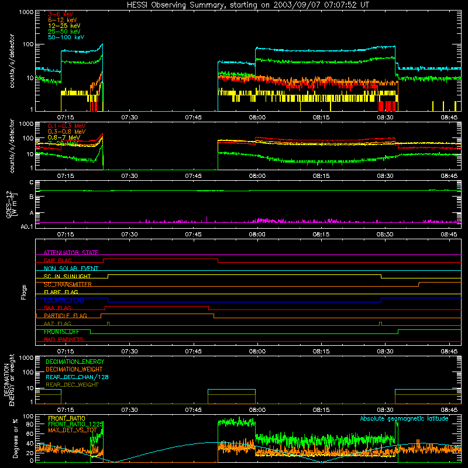Select the "SC_IN_SUNLIGHT" flag label
This screenshot has width=468, height=468.
pyautogui.click(x=67, y=276)
